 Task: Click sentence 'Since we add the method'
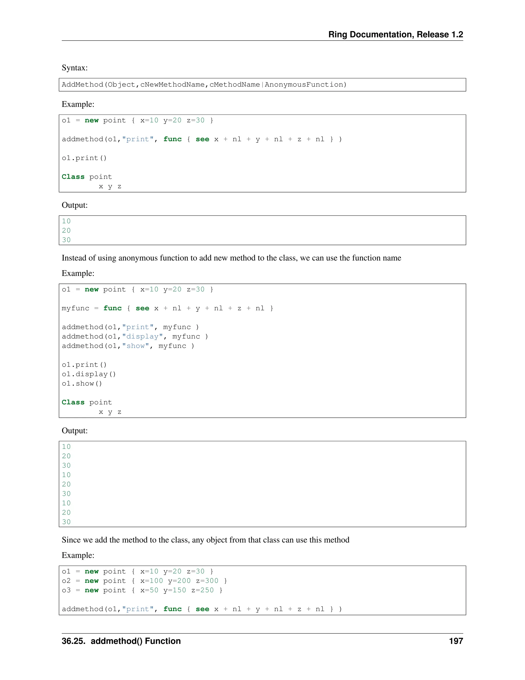click(x=205, y=540)
